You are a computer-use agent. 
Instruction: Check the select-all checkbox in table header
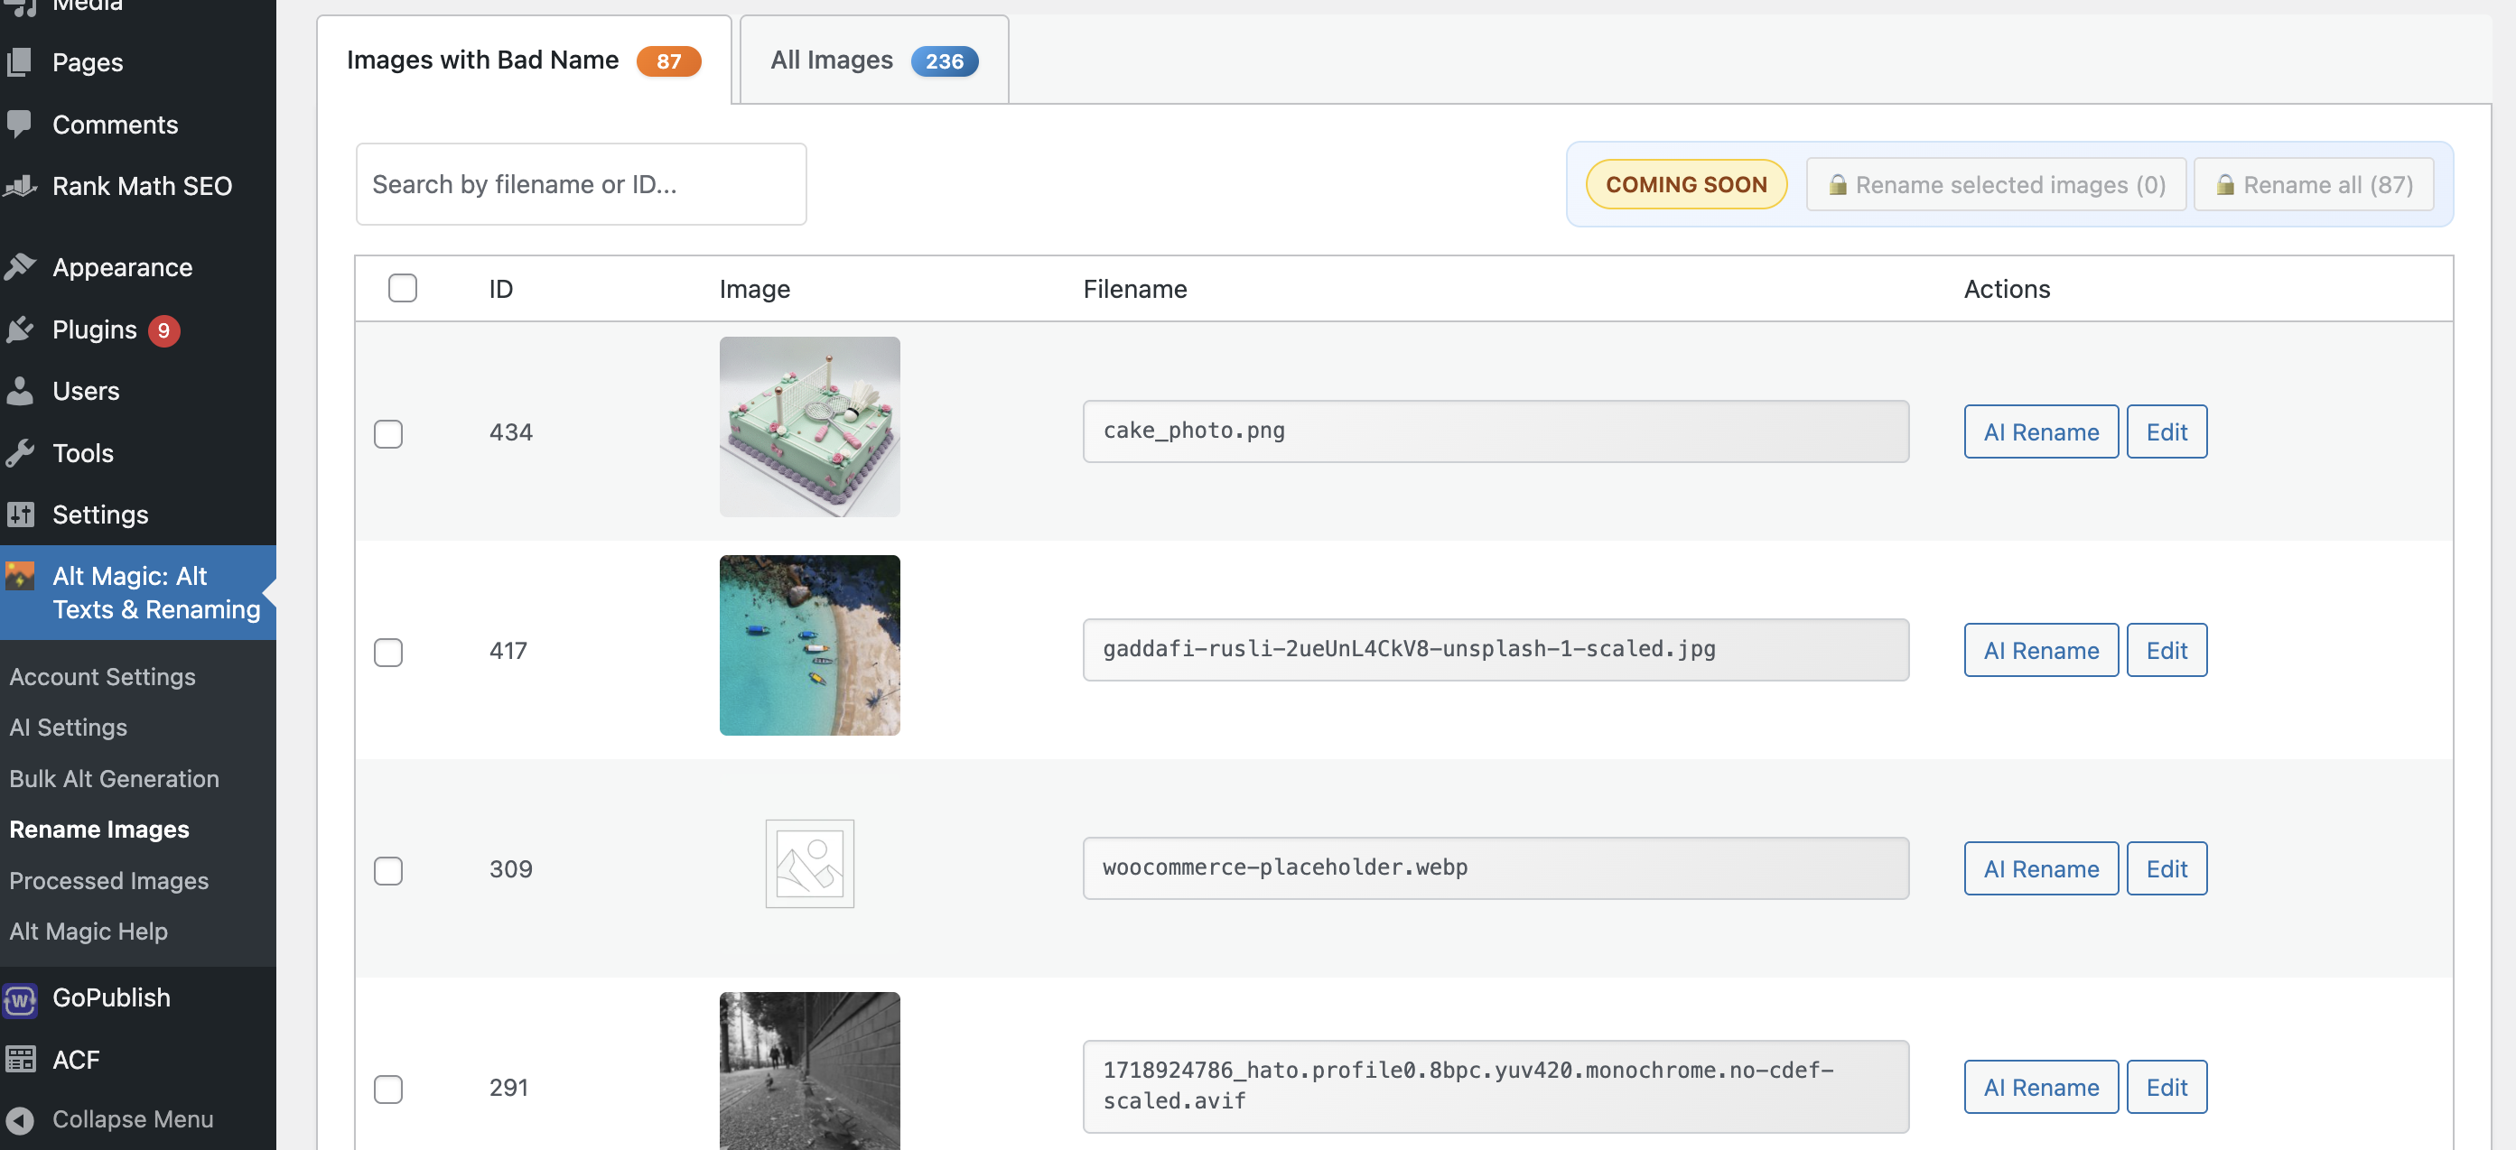click(x=402, y=288)
